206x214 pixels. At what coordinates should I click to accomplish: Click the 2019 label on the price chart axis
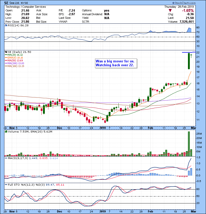(103, 128)
